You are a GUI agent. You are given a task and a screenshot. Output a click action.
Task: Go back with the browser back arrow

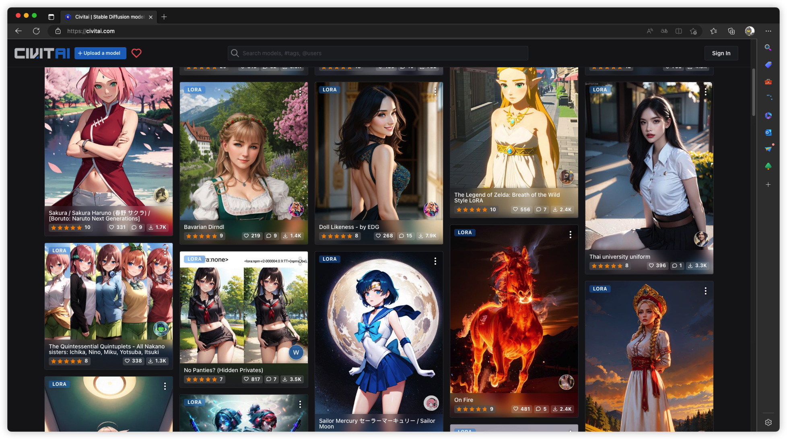pos(18,31)
